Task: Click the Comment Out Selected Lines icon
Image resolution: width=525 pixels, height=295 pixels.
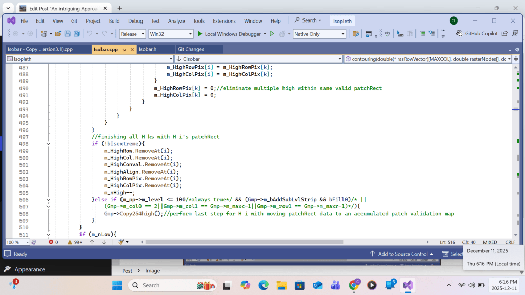Action: 422,34
